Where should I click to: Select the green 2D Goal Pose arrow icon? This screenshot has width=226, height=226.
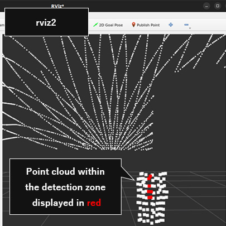95,25
